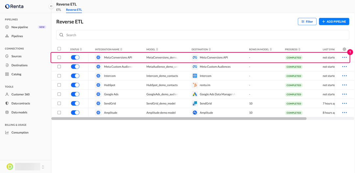This screenshot has height=173, width=355.
Task: Open the three-dot menu for the Amplitude row
Action: point(344,112)
